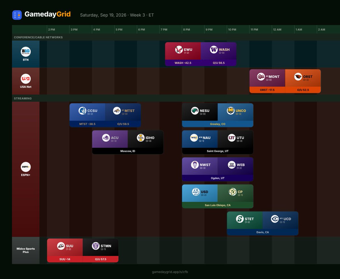
Task: Click the Washington W team logo
Action: (x=214, y=50)
